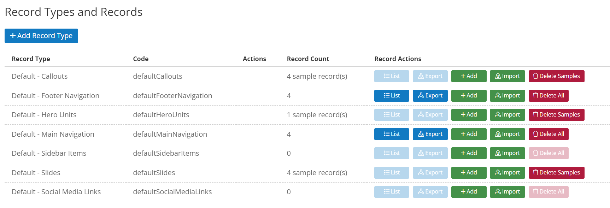Import records into Default - Callouts
This screenshot has width=610, height=208.
pos(507,76)
